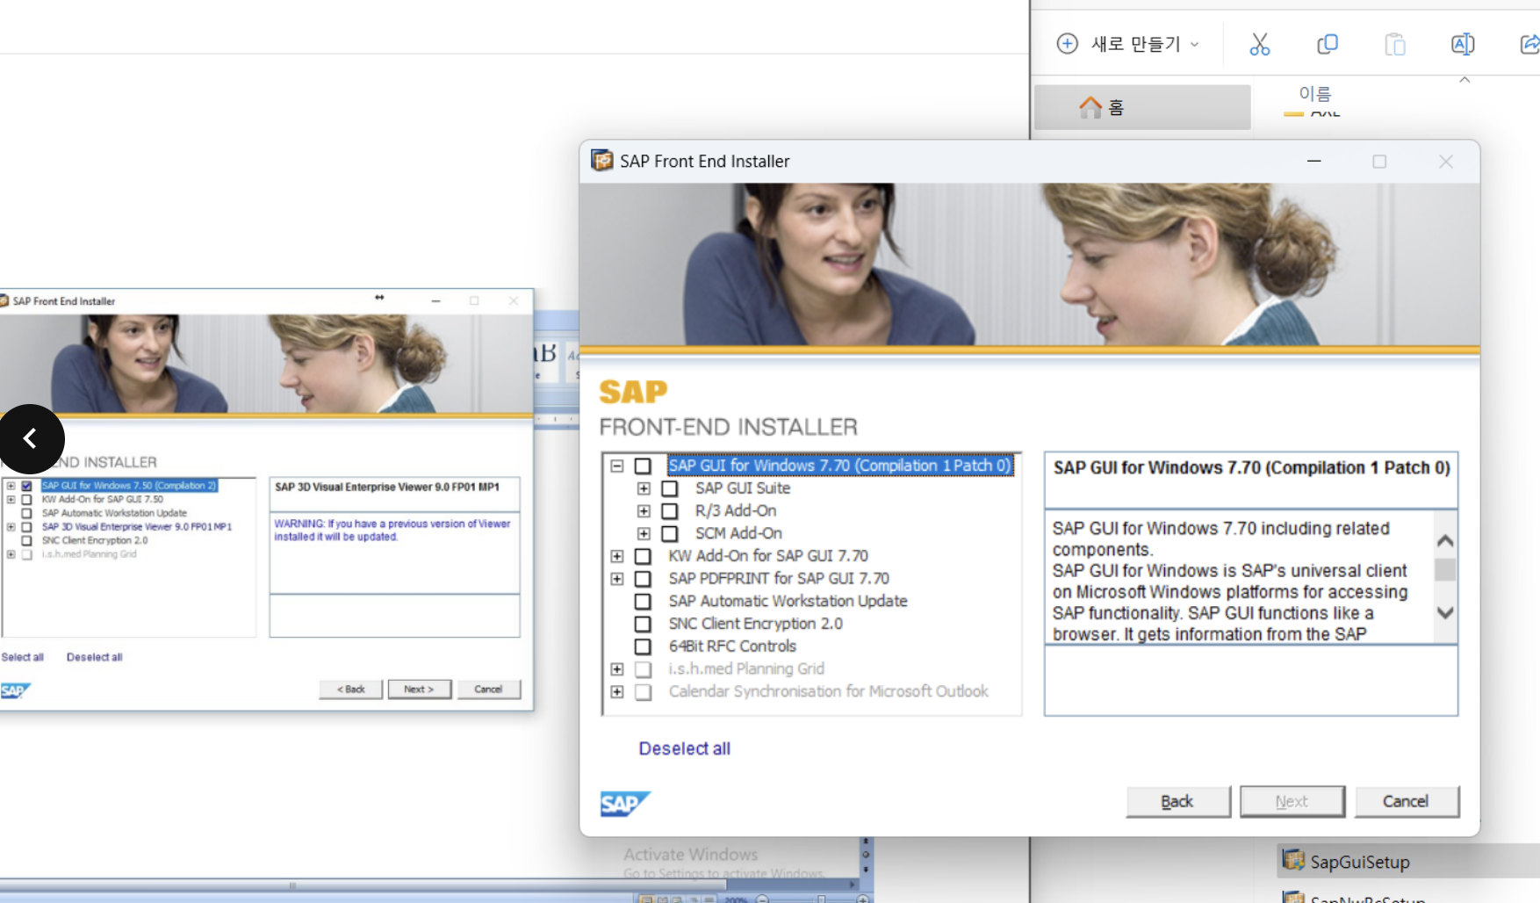Expand the R/3 Add-On node

tap(644, 511)
